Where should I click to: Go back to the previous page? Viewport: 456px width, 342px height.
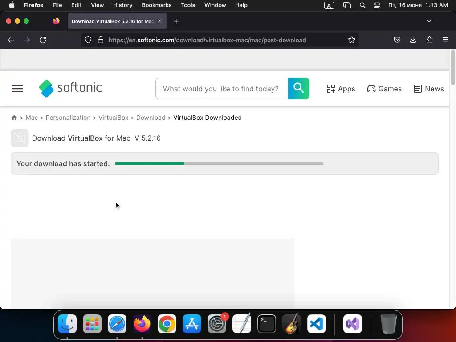[x=11, y=40]
